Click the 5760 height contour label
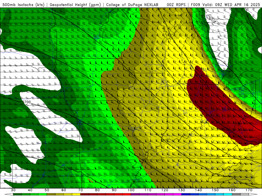Image resolution: width=262 pixels, height=196 pixels. [x=68, y=168]
